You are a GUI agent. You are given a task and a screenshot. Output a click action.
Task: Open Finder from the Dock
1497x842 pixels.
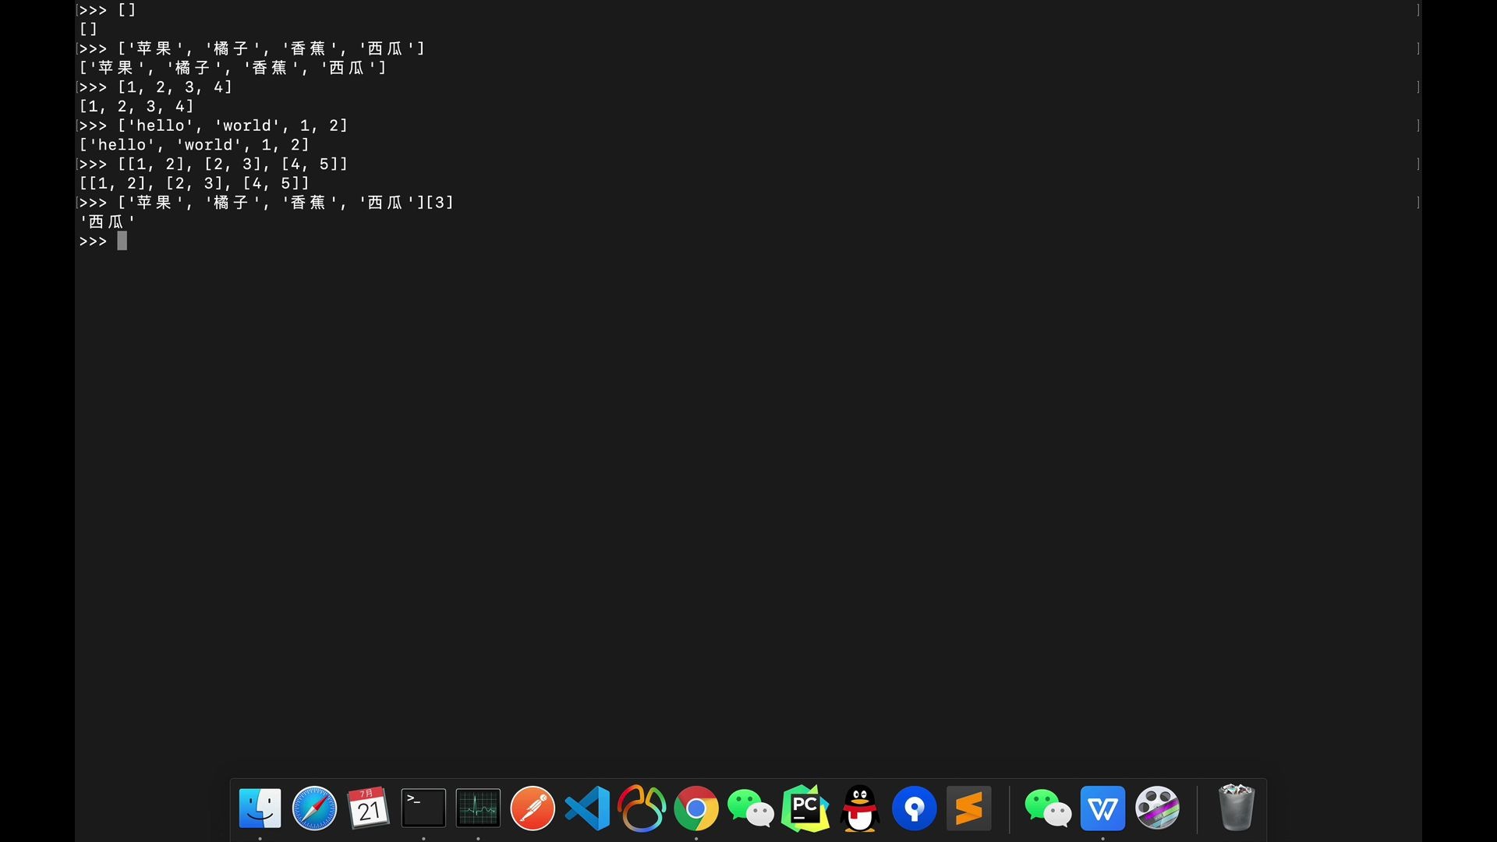click(260, 808)
